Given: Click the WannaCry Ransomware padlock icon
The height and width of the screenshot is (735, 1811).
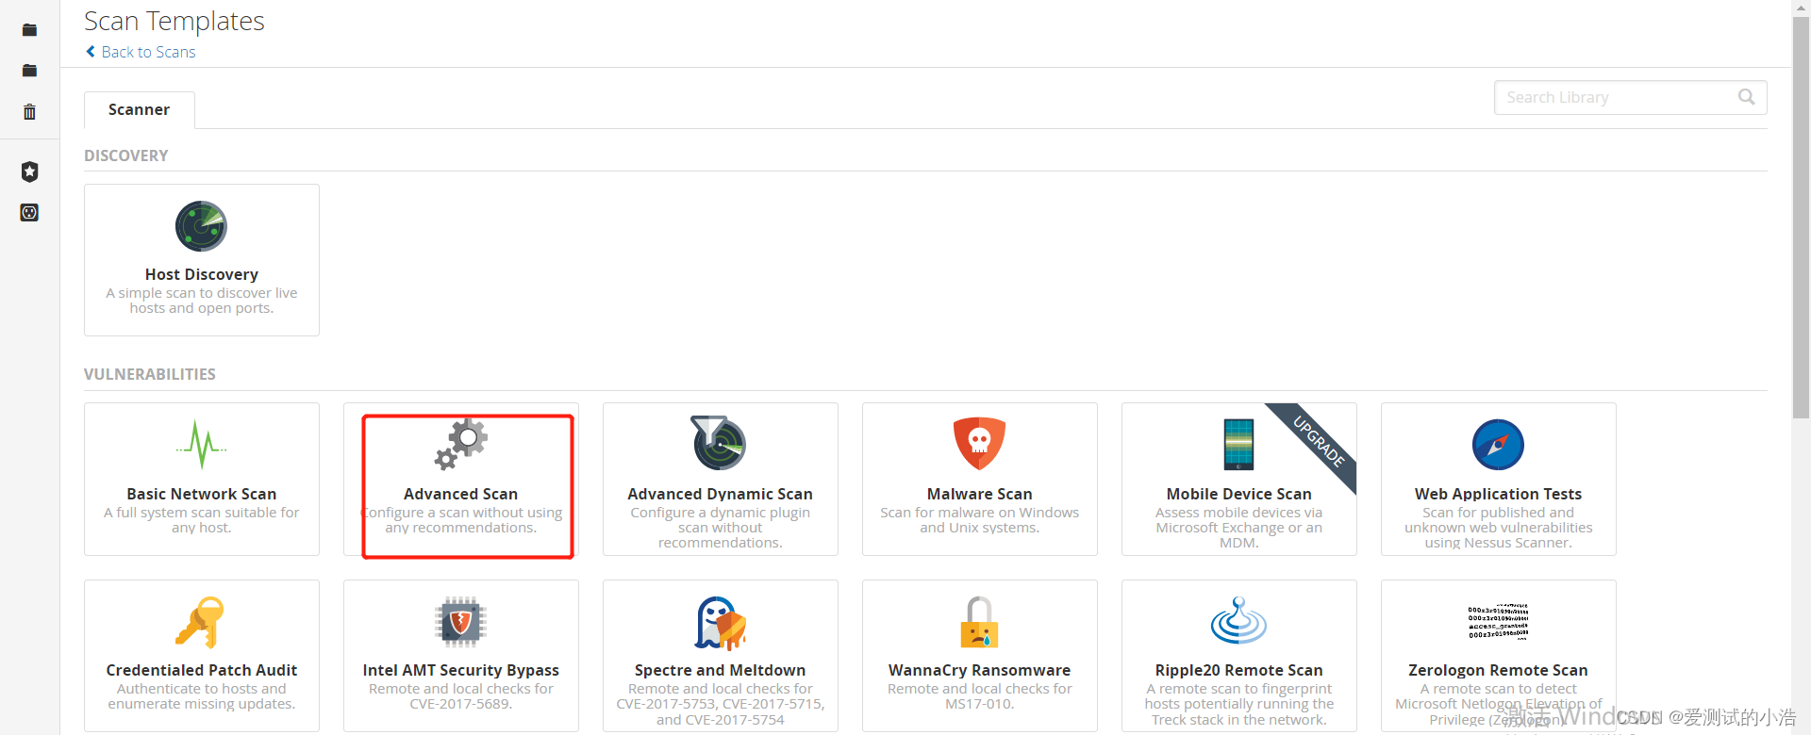Looking at the screenshot, I should click(x=979, y=622).
